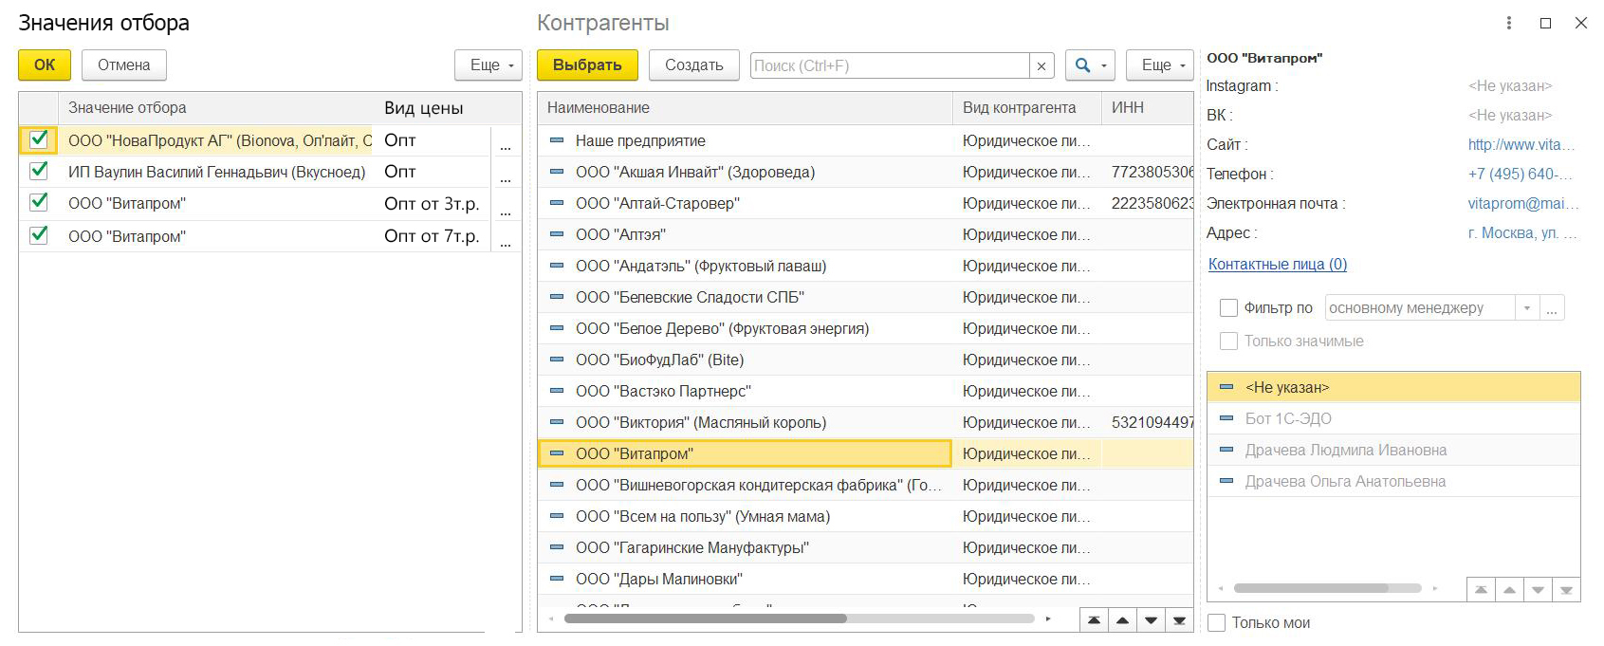The width and height of the screenshot is (1604, 646).
Task: Expand the основному менеджеру dropdown
Action: (x=1526, y=308)
